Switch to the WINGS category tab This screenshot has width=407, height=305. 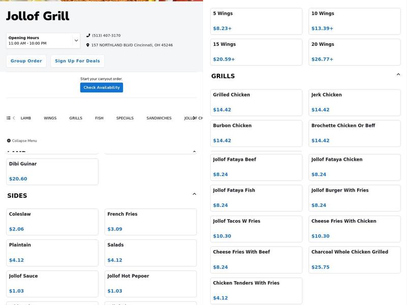[x=50, y=118]
